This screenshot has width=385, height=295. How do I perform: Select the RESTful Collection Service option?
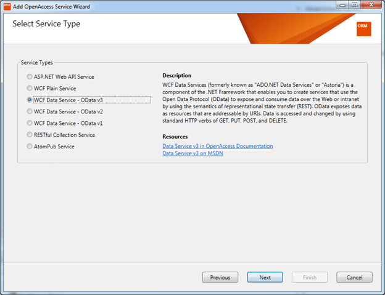click(30, 134)
